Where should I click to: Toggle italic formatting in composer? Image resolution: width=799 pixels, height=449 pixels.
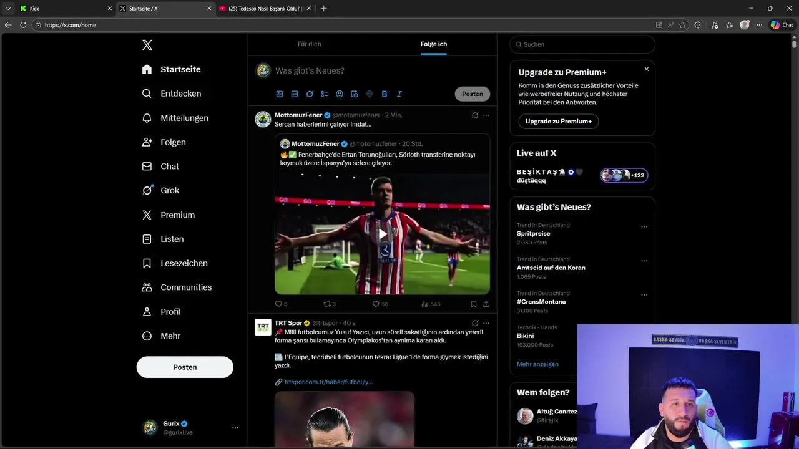tap(399, 94)
